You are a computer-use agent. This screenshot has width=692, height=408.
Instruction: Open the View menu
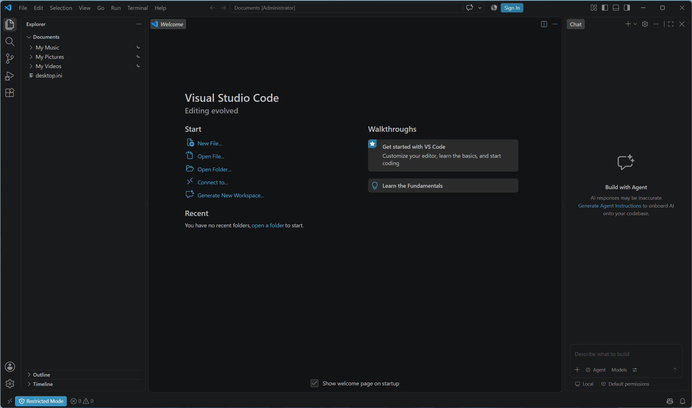tap(85, 8)
